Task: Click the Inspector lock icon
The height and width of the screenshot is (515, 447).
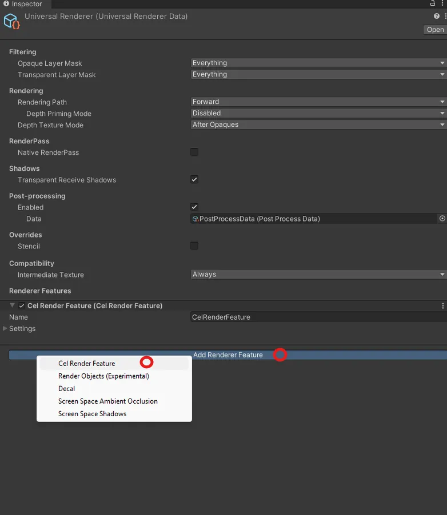Action: pos(433,3)
